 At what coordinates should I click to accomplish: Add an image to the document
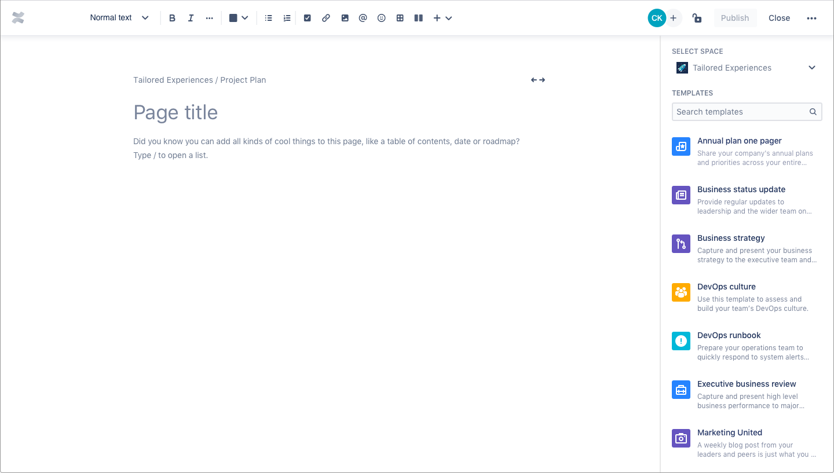(344, 17)
